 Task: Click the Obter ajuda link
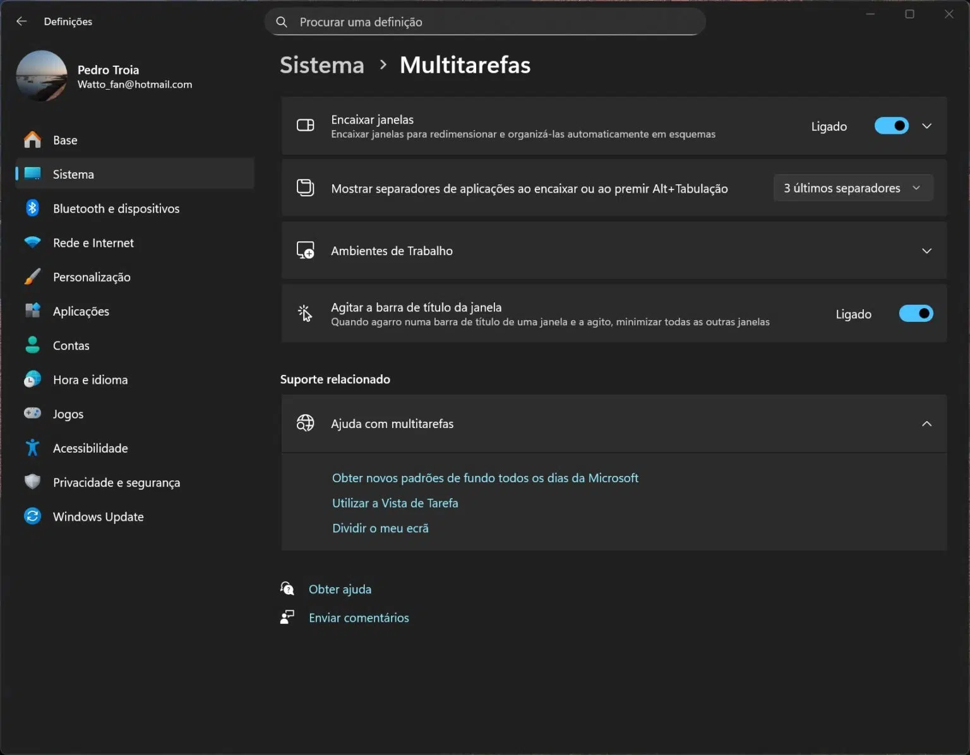[x=340, y=589]
